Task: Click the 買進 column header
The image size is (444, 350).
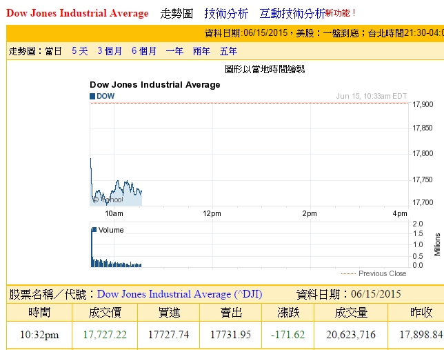Action: [169, 313]
